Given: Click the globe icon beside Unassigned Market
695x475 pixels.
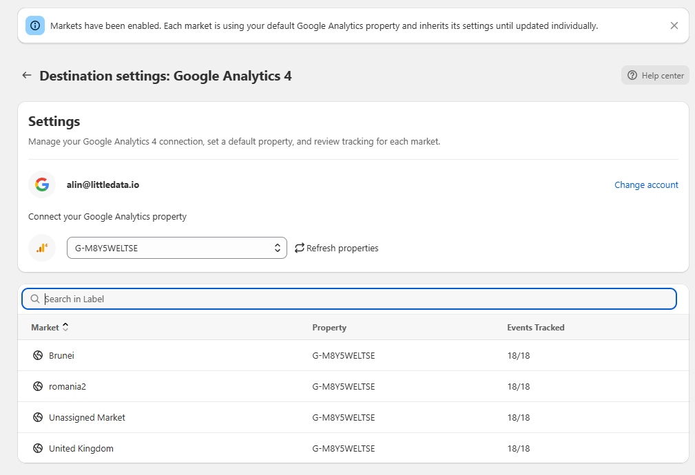Looking at the screenshot, I should [38, 418].
